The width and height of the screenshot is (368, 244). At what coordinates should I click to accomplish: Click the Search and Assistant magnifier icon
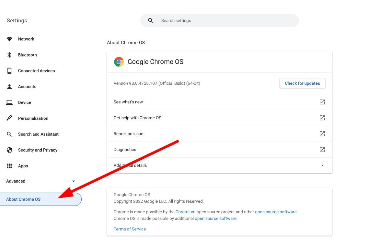point(9,134)
